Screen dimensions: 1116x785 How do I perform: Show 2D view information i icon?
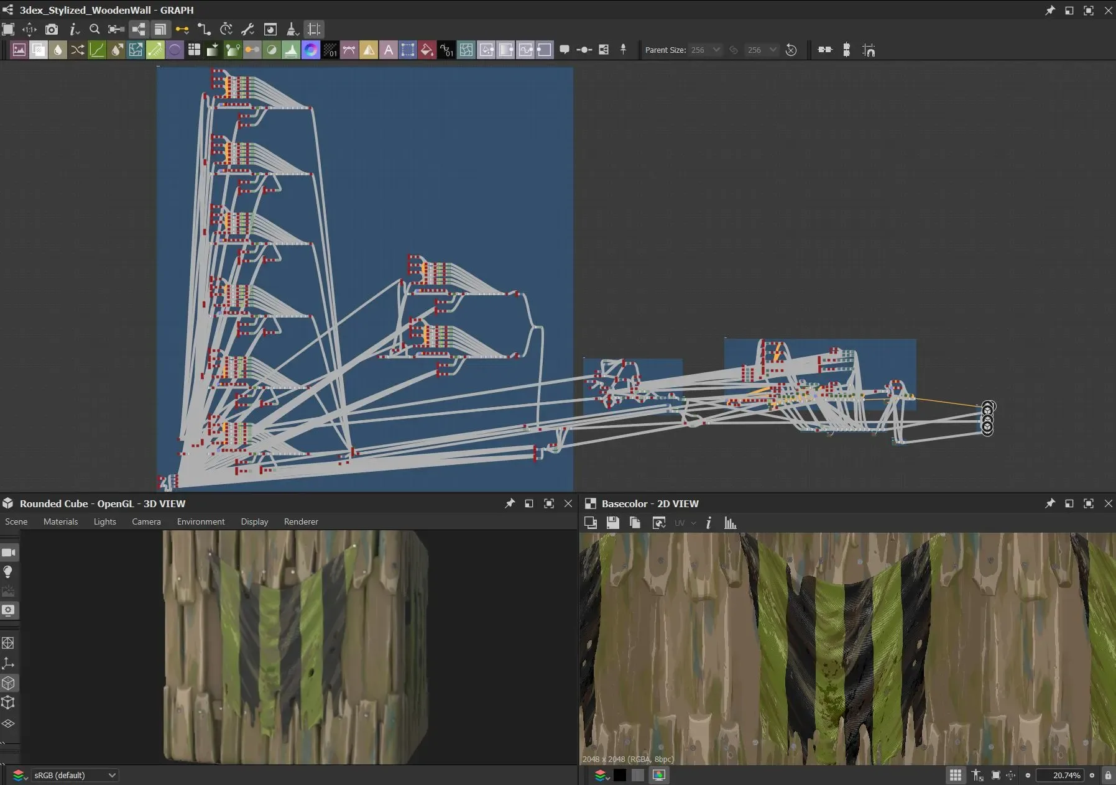(708, 523)
